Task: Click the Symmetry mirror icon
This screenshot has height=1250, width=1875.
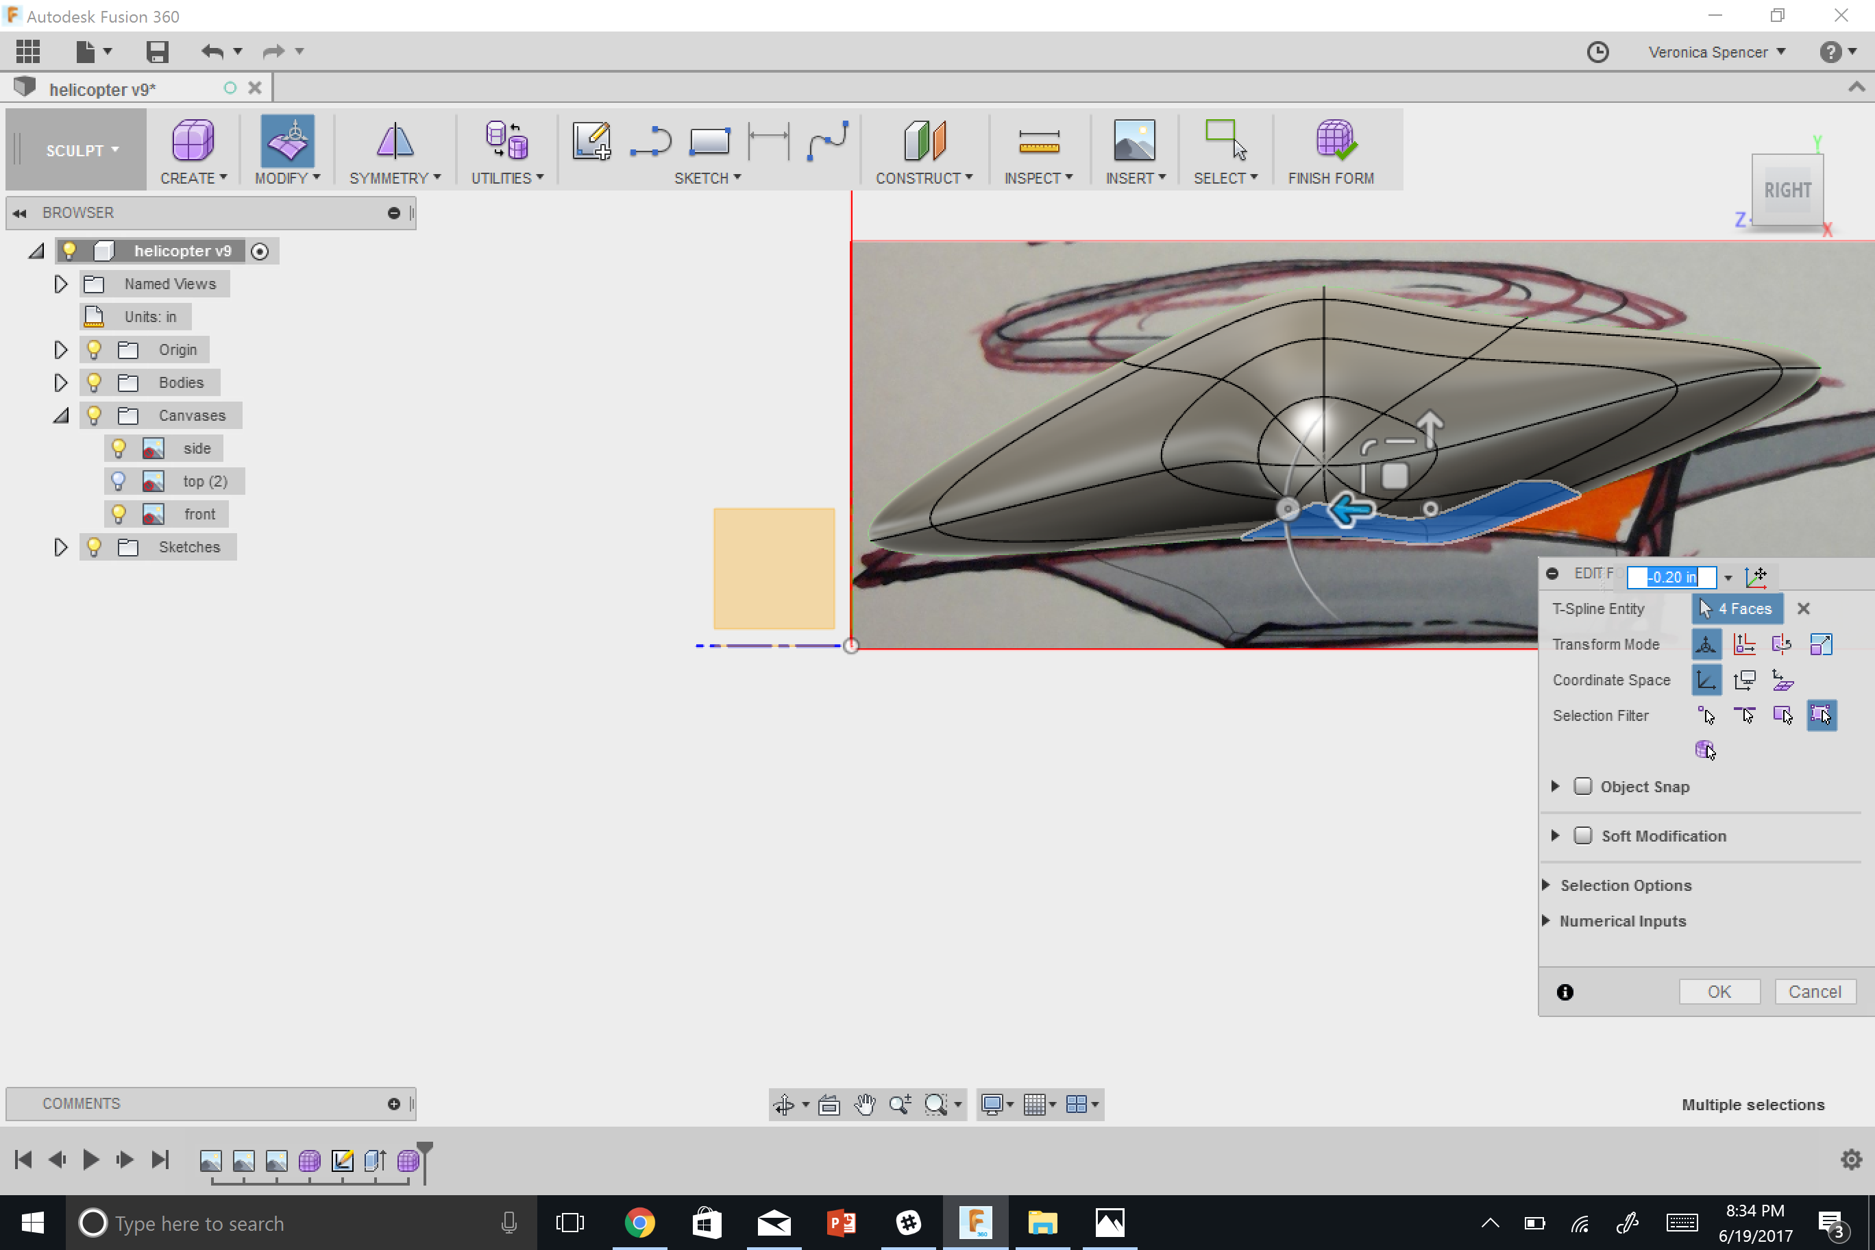Action: 395,141
